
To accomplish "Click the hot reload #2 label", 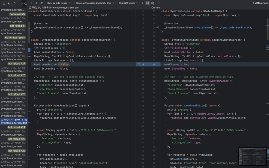I will [x=17, y=14].
